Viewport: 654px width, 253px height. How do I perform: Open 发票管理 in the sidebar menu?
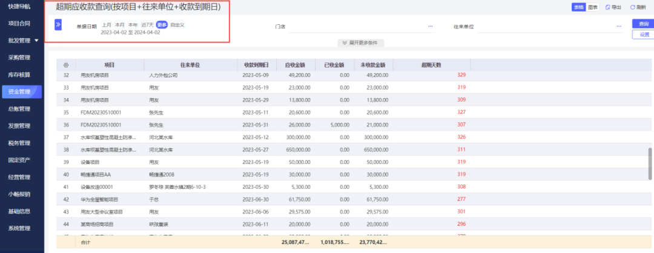click(22, 126)
